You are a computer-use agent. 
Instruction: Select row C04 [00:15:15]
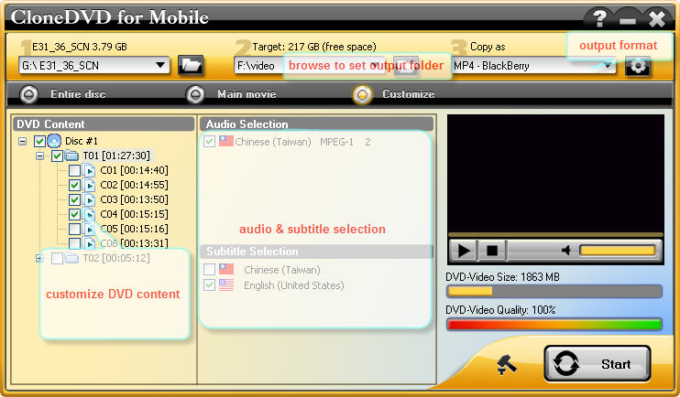(x=134, y=214)
